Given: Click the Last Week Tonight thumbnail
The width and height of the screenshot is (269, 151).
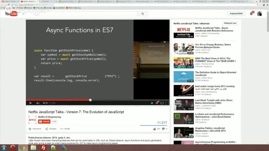Looking at the screenshot, I should pyautogui.click(x=184, y=104).
